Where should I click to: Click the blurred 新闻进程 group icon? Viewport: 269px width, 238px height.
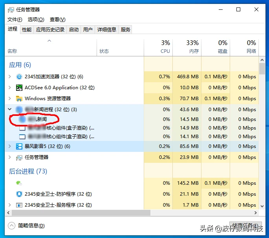point(19,110)
